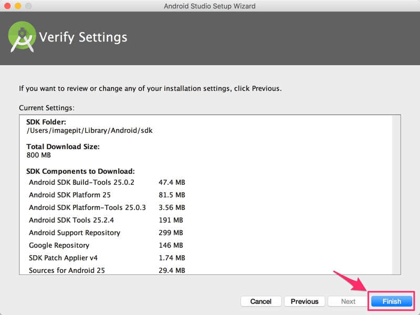Click the "1.74 MB" size value
Screen dimensions: 420x315
click(172, 258)
